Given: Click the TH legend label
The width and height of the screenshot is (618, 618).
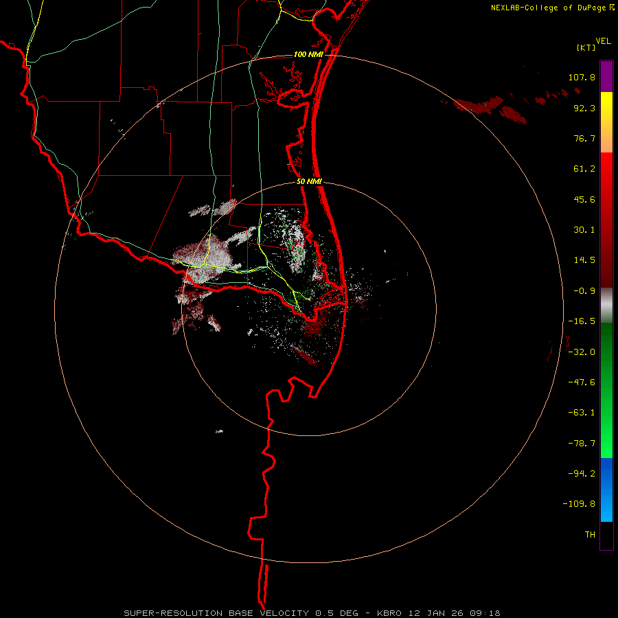Looking at the screenshot, I should click(x=590, y=534).
